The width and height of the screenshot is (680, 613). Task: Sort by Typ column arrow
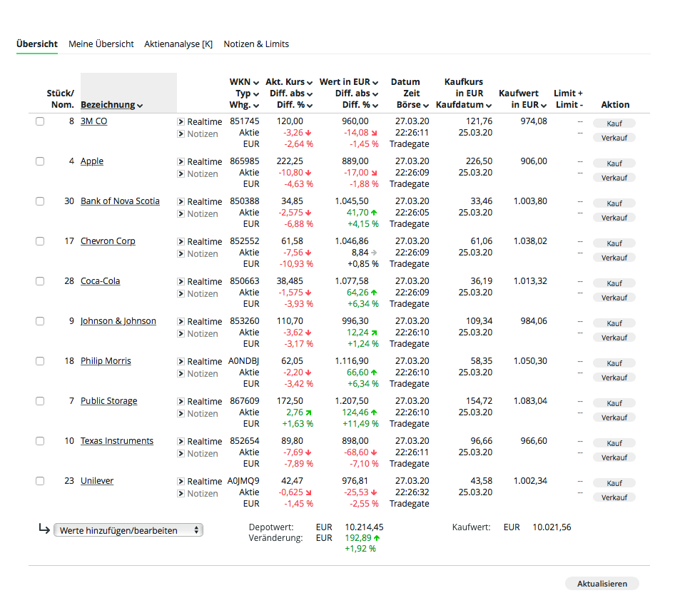click(256, 94)
